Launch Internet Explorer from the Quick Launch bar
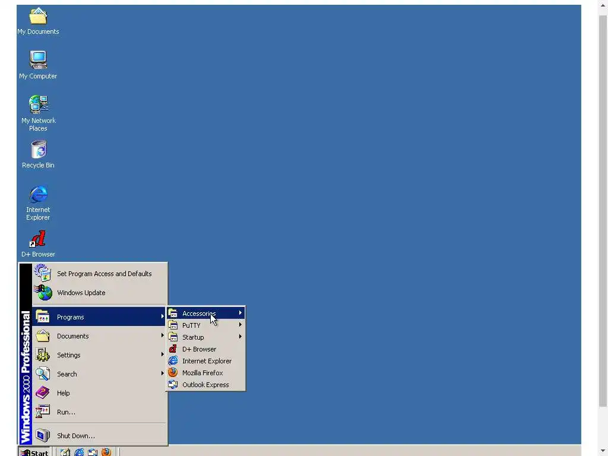 click(x=79, y=452)
